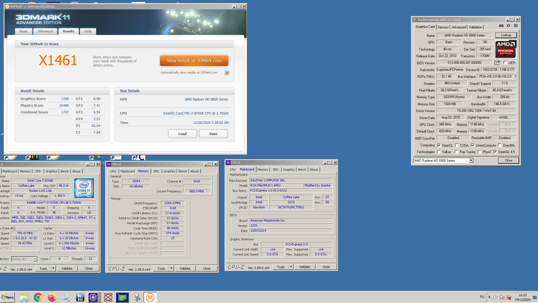Take a GPU-Z screenshot with camera icon
The image size is (538, 303).
coord(501,26)
